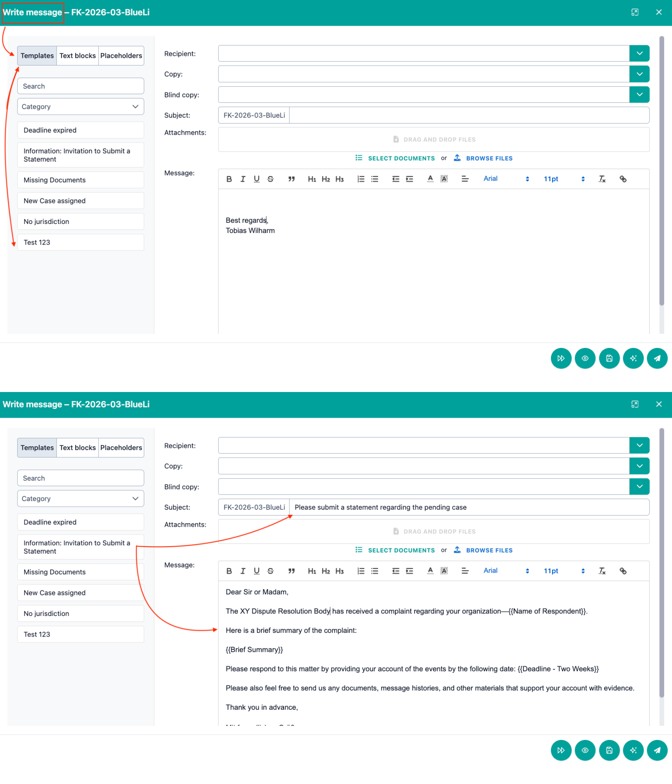Switch to Text blocks tab in the filled-template dialog

pyautogui.click(x=78, y=448)
